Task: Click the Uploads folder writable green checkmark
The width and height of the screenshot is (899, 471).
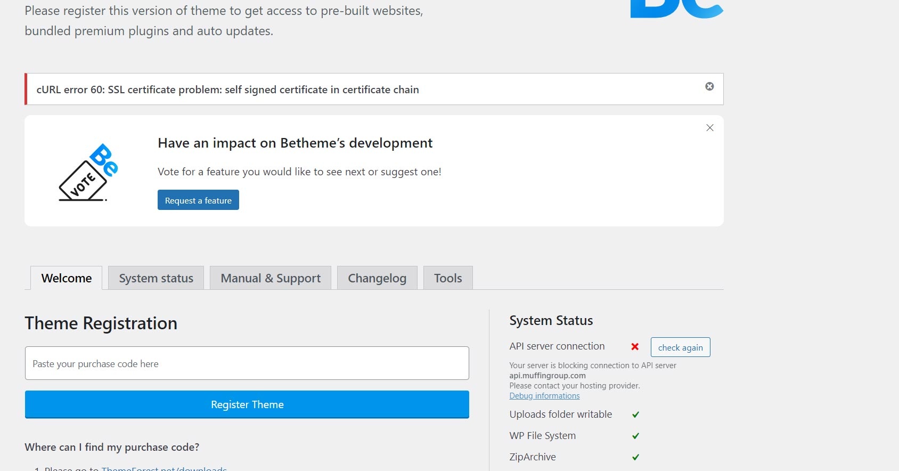Action: 635,415
